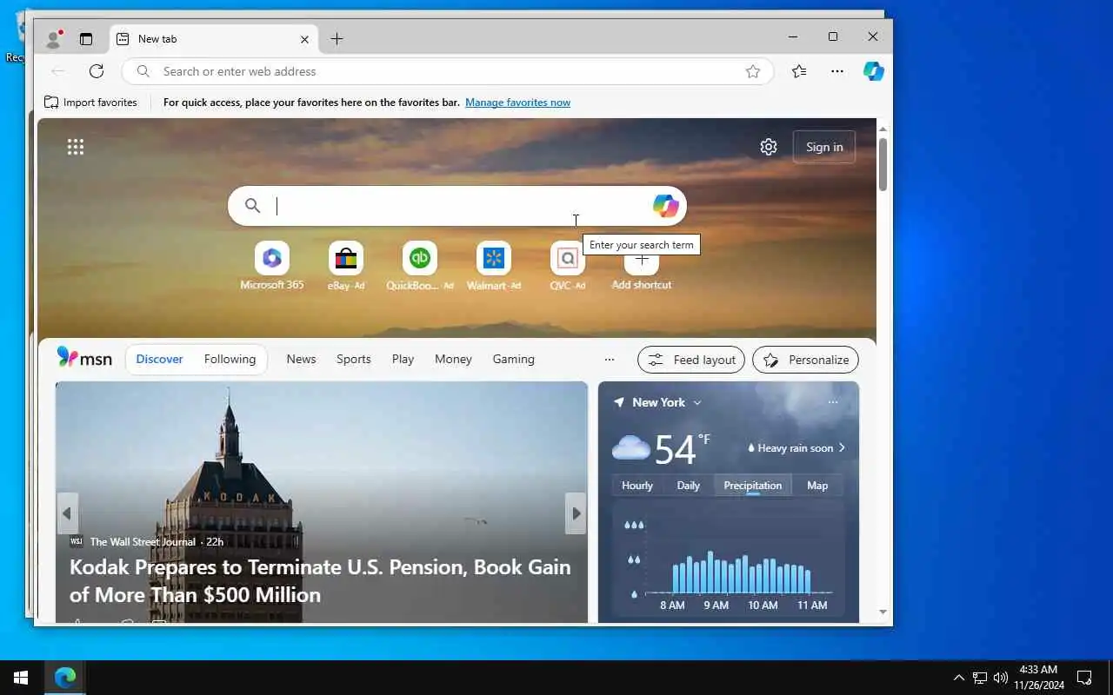
Task: Open the volume speaker icon
Action: (x=1001, y=678)
